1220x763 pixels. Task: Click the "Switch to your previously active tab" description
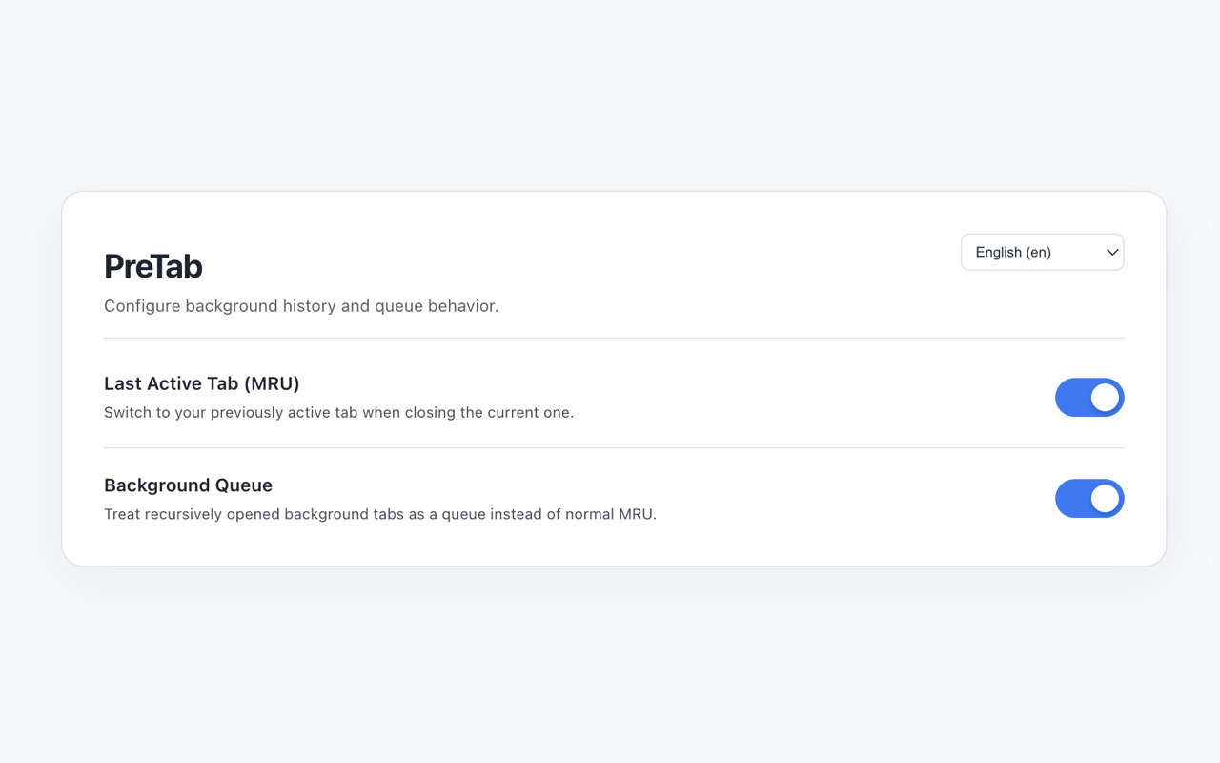click(x=338, y=413)
